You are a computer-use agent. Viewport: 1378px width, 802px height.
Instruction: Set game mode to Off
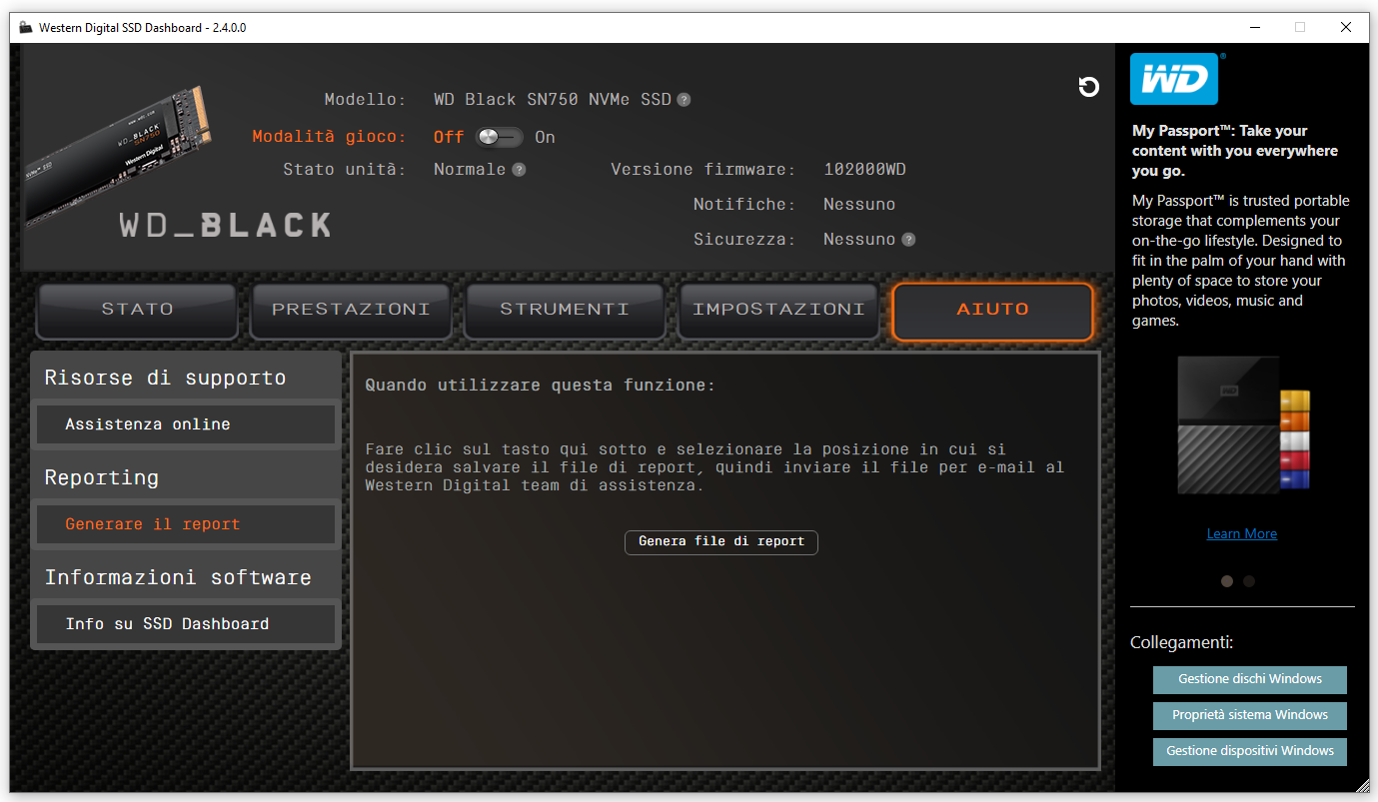pyautogui.click(x=449, y=137)
